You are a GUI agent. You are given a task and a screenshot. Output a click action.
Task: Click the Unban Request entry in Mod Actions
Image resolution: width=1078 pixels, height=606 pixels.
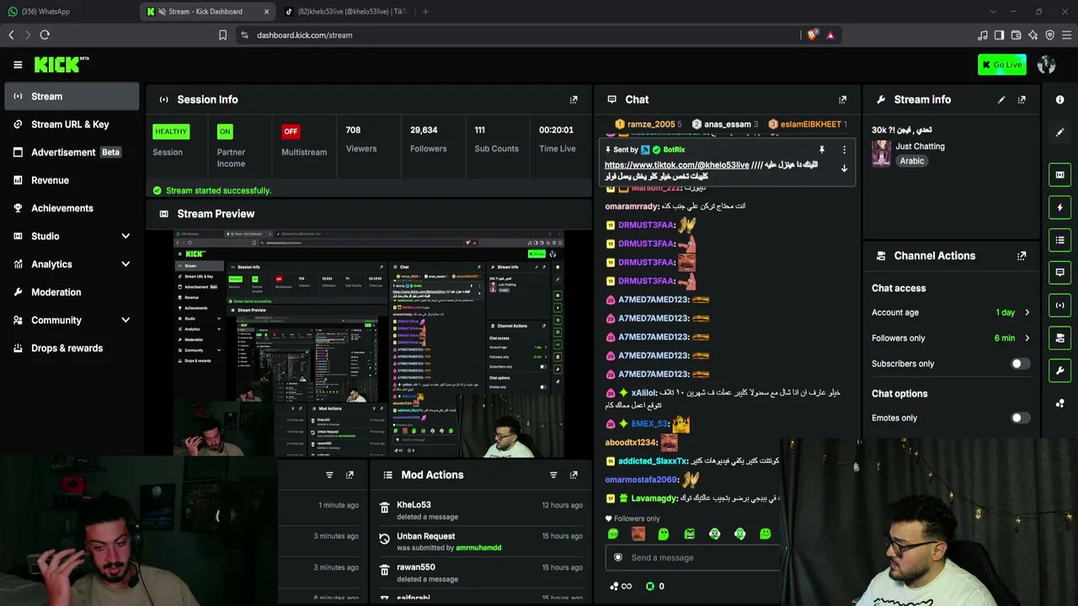point(426,536)
